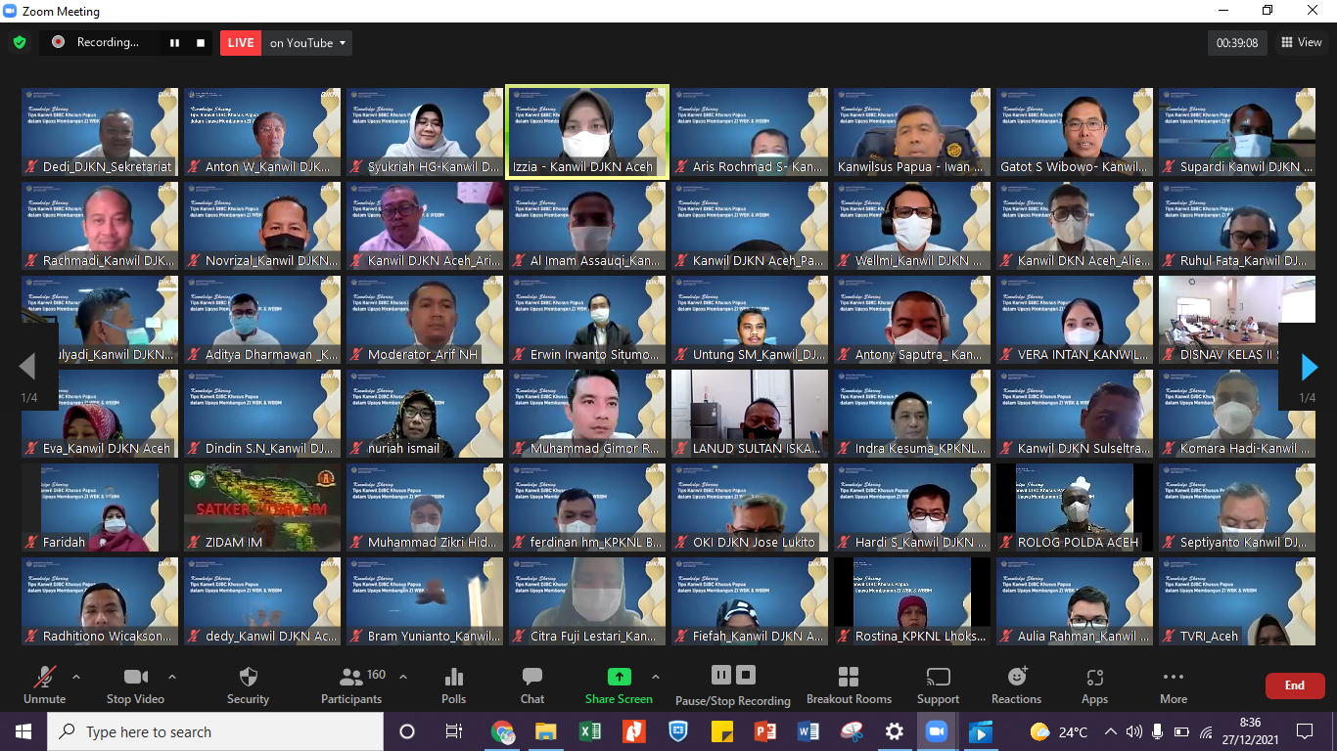
Task: Open the Chat panel
Action: (532, 678)
